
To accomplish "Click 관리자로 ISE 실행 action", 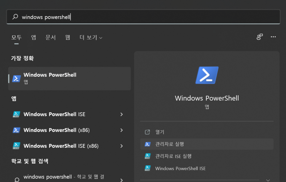I will click(x=207, y=156).
